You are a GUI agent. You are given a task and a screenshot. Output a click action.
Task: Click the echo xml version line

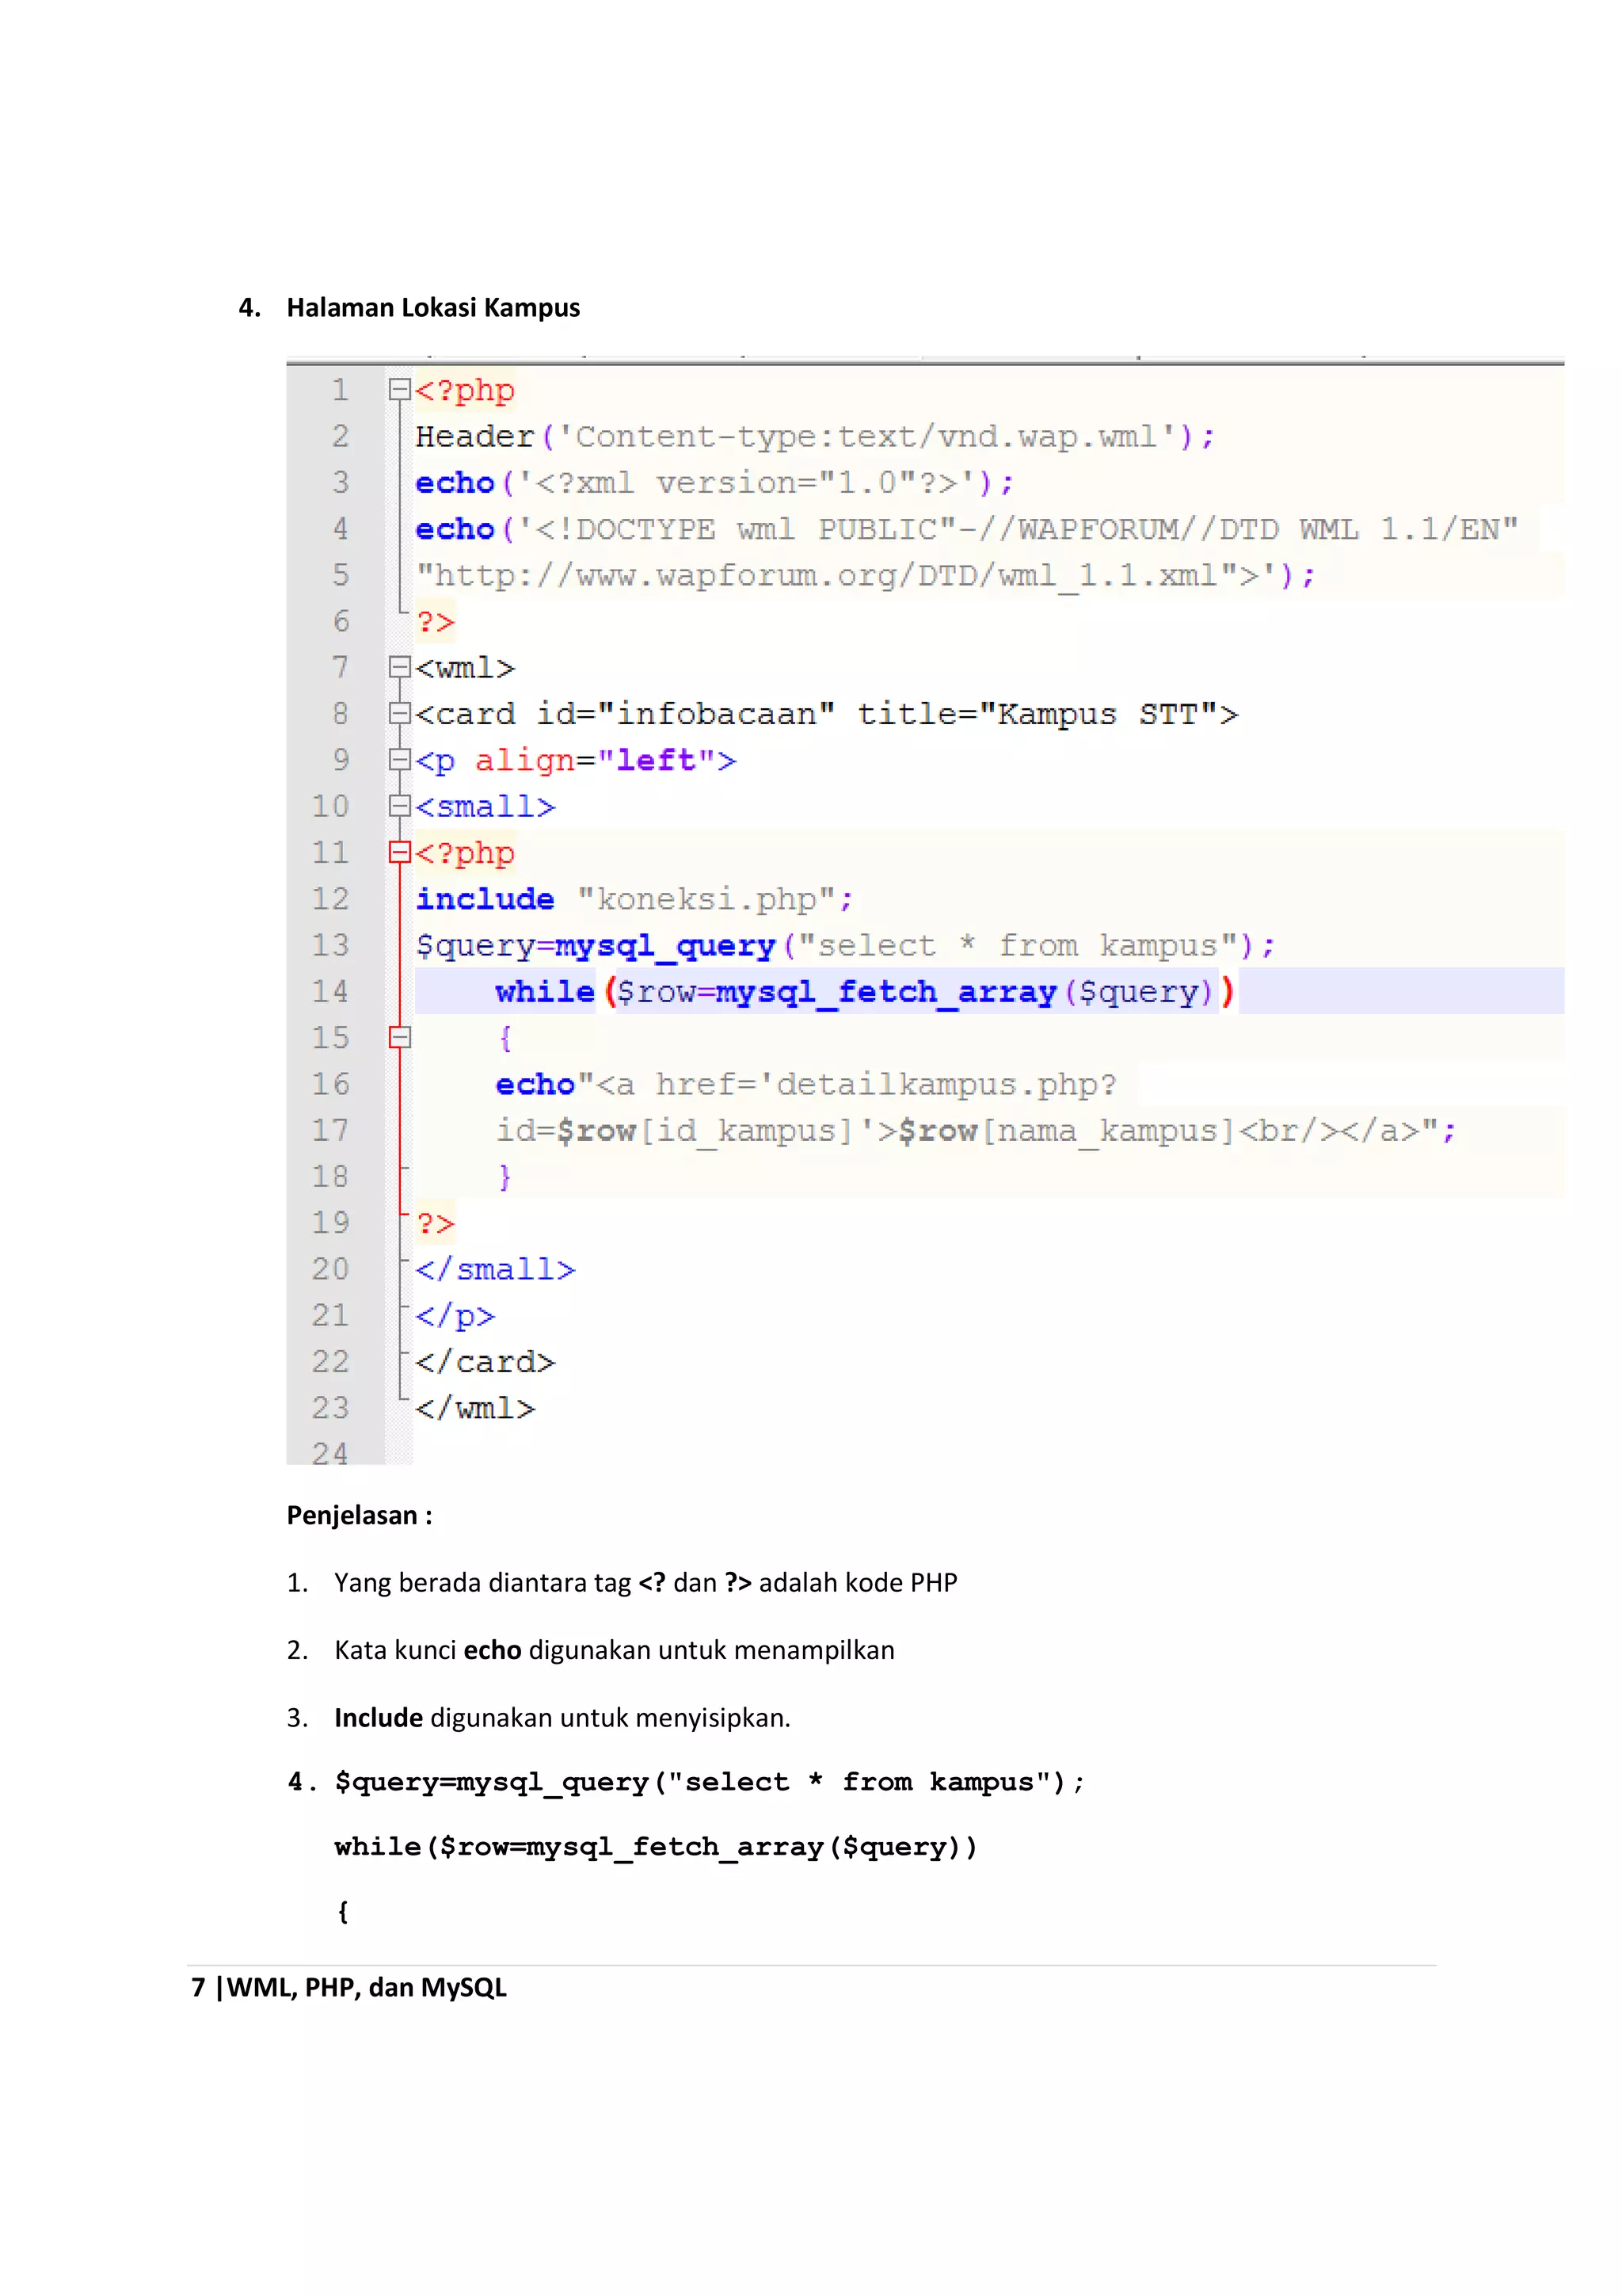click(714, 483)
